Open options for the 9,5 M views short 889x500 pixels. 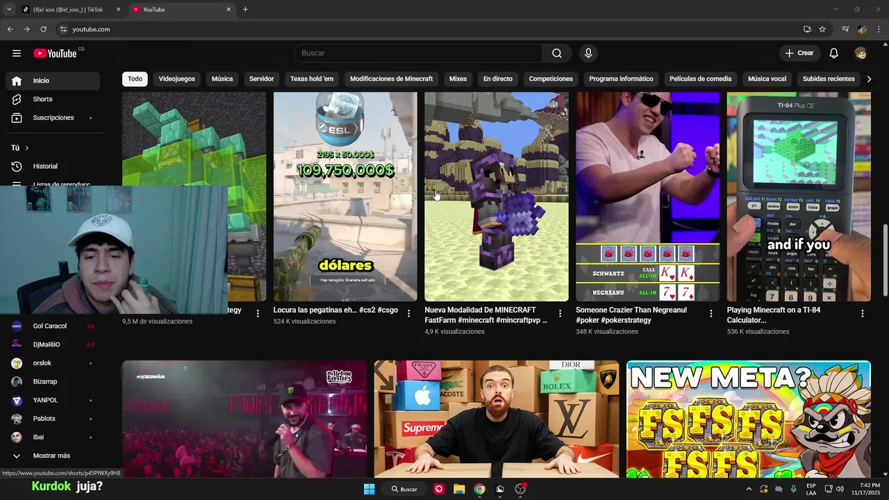258,314
